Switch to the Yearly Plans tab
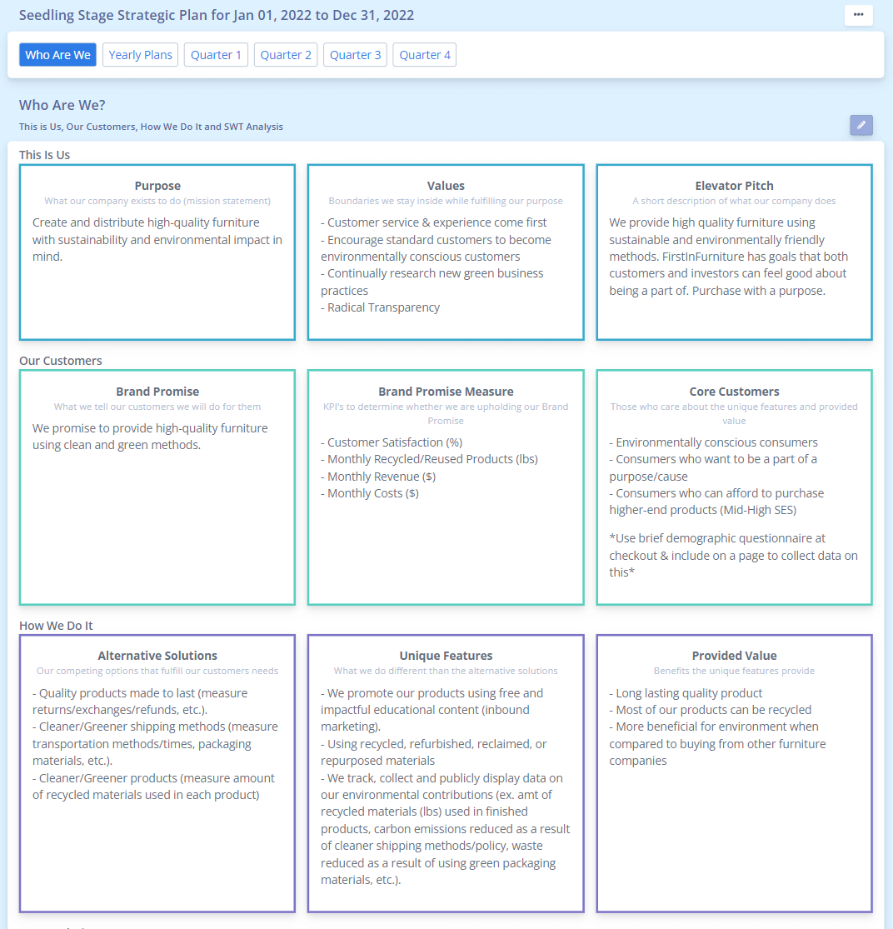The image size is (893, 929). 140,54
